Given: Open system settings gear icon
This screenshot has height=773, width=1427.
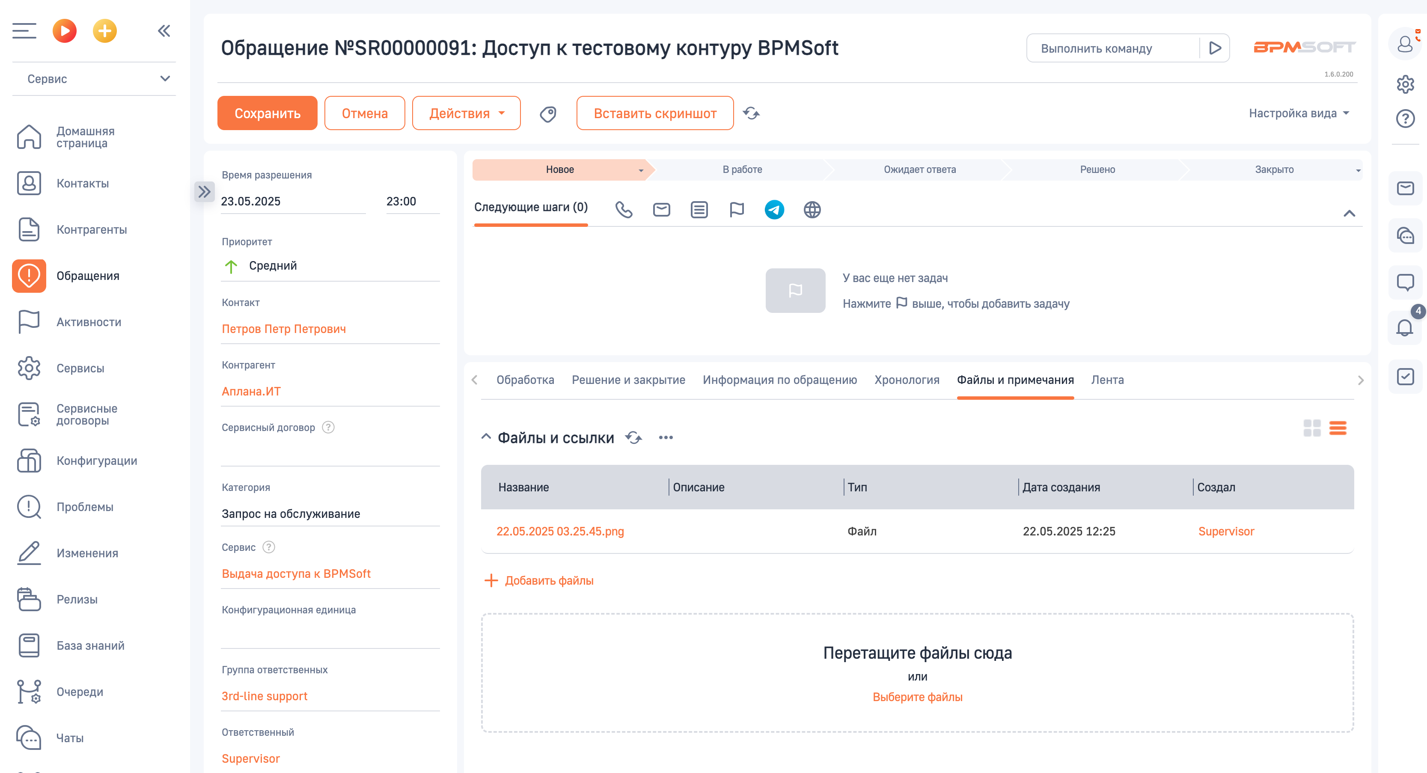Looking at the screenshot, I should pyautogui.click(x=1405, y=84).
